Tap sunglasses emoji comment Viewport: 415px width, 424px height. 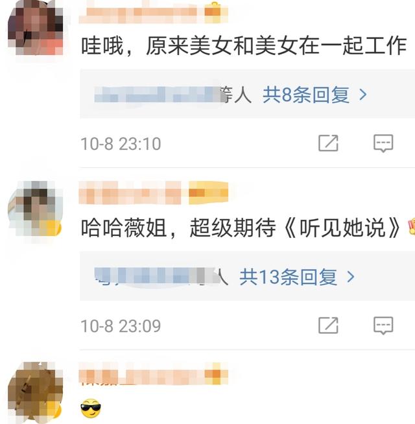(91, 408)
